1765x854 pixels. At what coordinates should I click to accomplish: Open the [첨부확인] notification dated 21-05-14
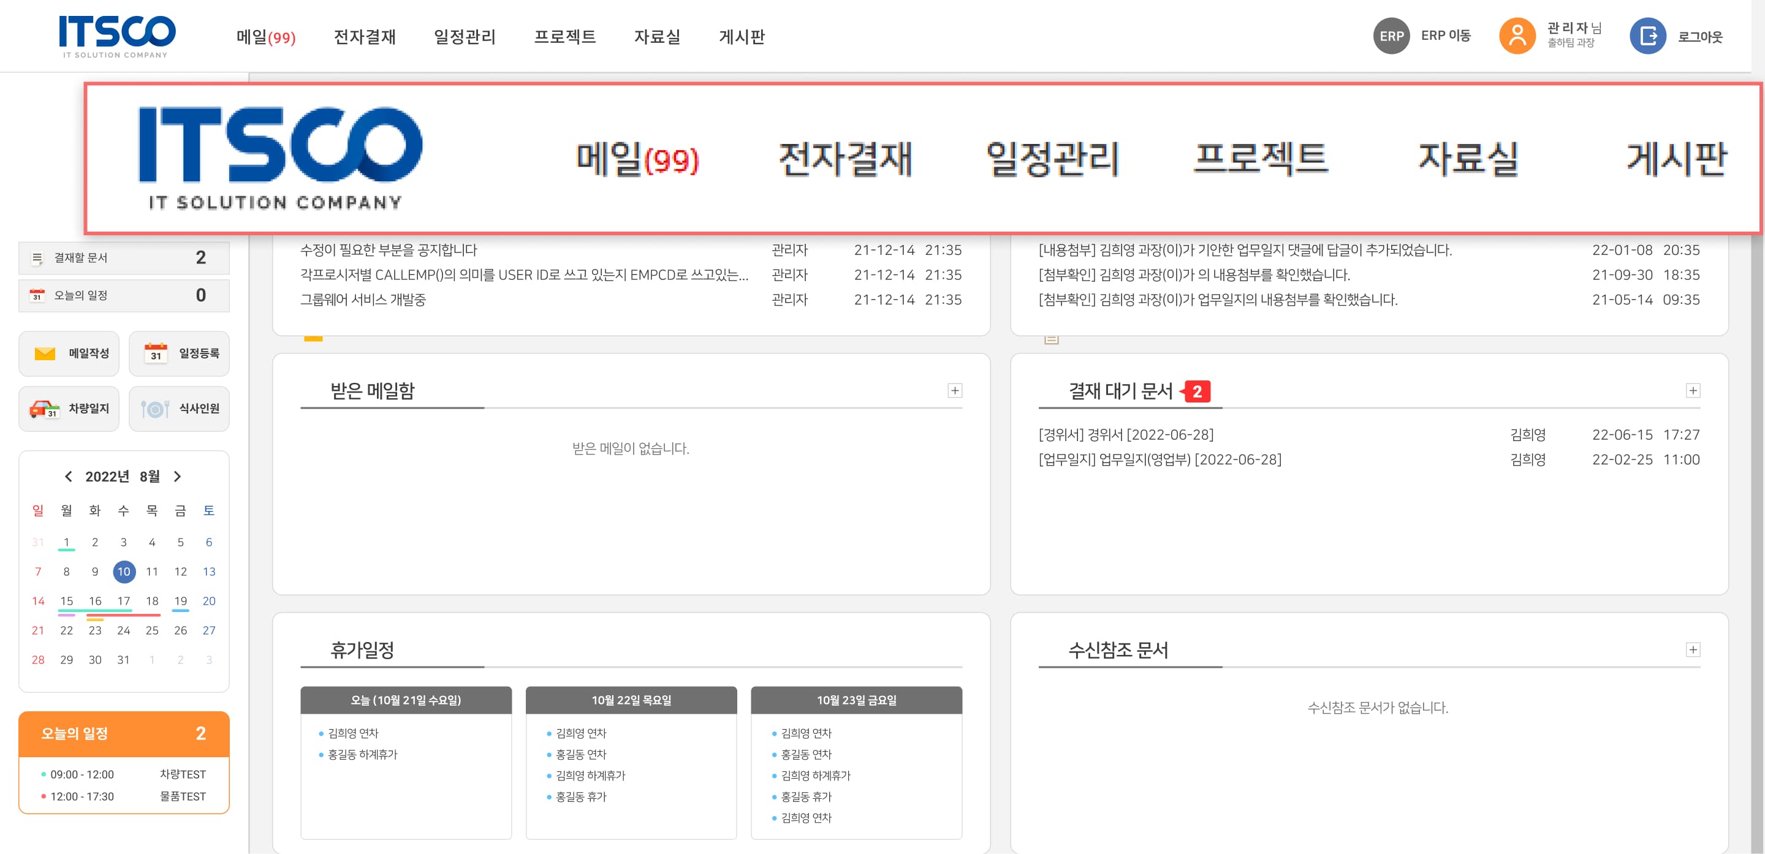[1218, 300]
